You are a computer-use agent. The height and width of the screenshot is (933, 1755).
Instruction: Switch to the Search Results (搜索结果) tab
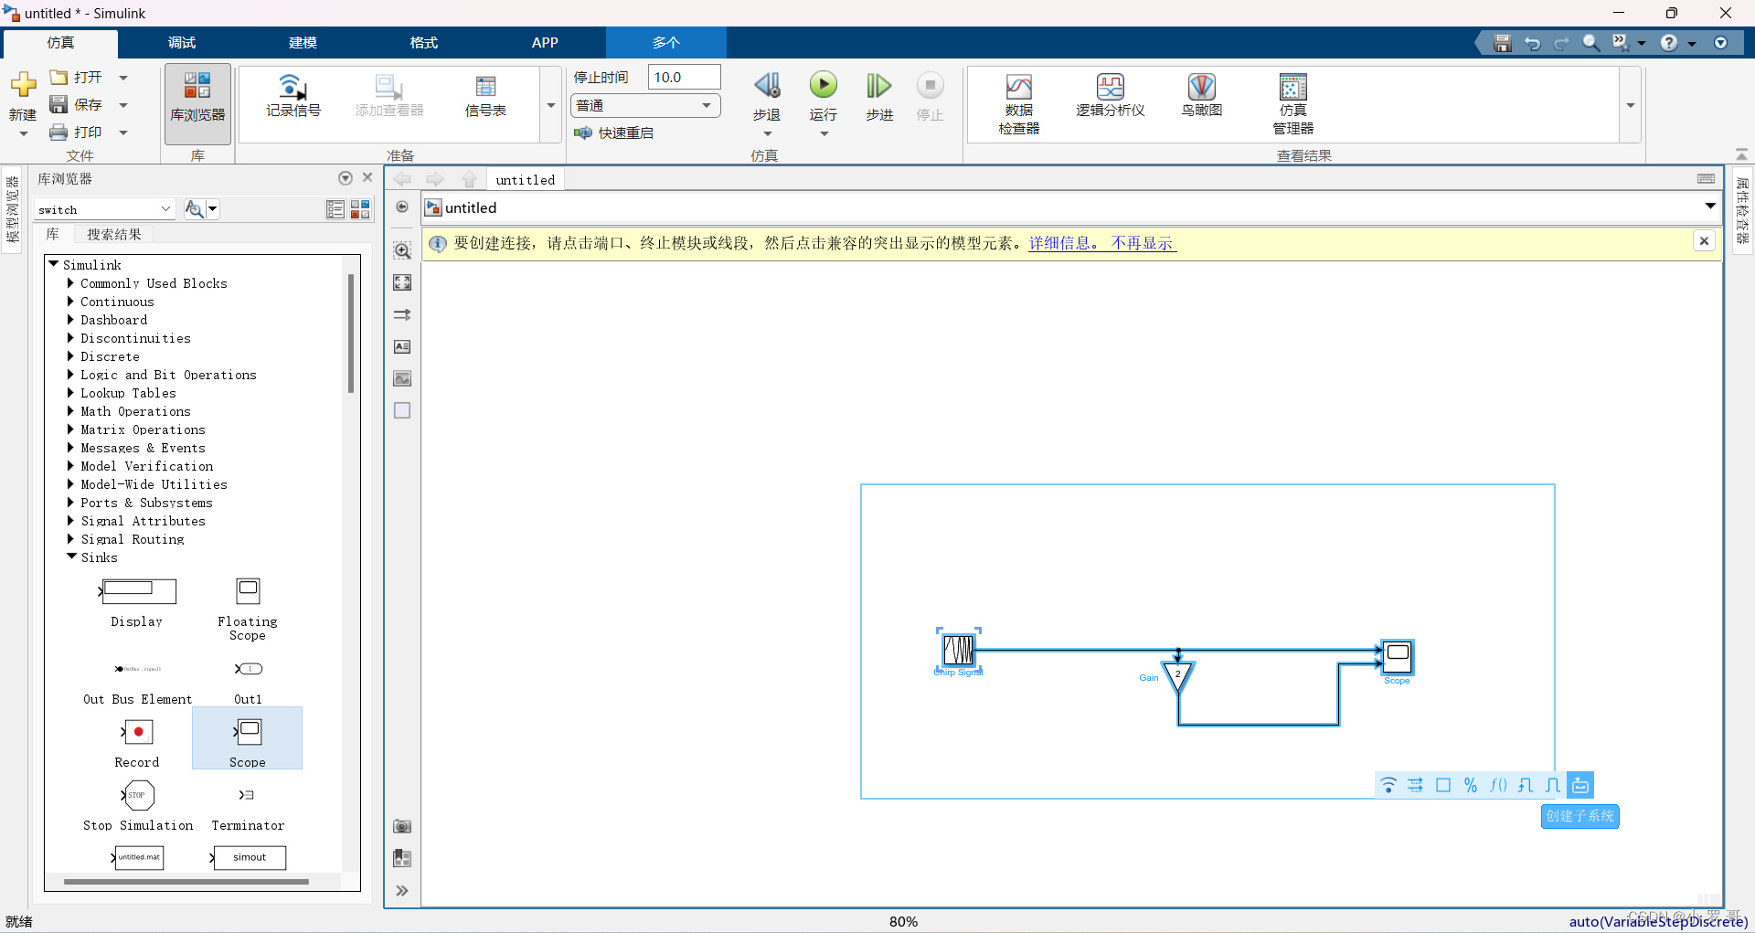tap(114, 235)
